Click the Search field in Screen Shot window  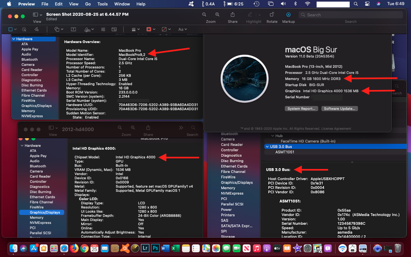(351, 15)
